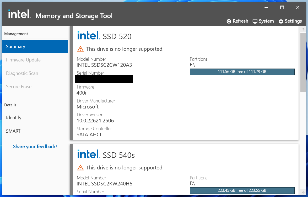Click Serial Number label on SSD 520
This screenshot has height=197, width=308.
coord(90,73)
